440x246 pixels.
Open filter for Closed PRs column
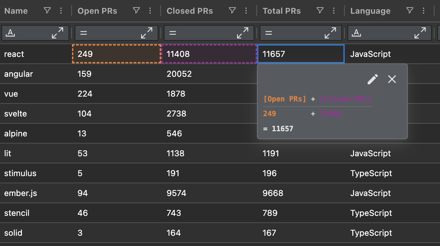pos(232,11)
